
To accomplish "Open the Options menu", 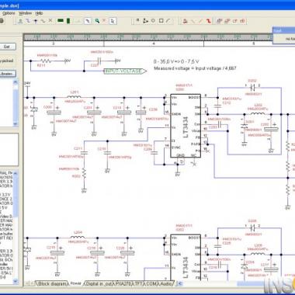I will point(9,13).
